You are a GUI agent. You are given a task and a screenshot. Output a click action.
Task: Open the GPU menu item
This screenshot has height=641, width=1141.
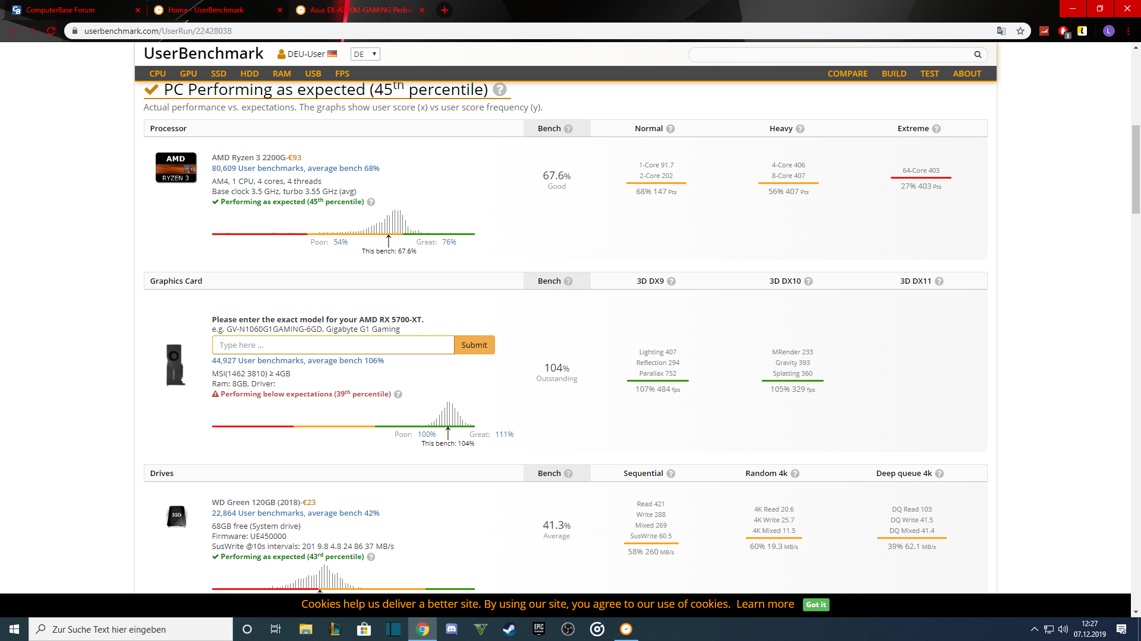(188, 74)
